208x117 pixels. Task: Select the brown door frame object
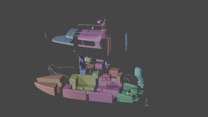(109, 45)
